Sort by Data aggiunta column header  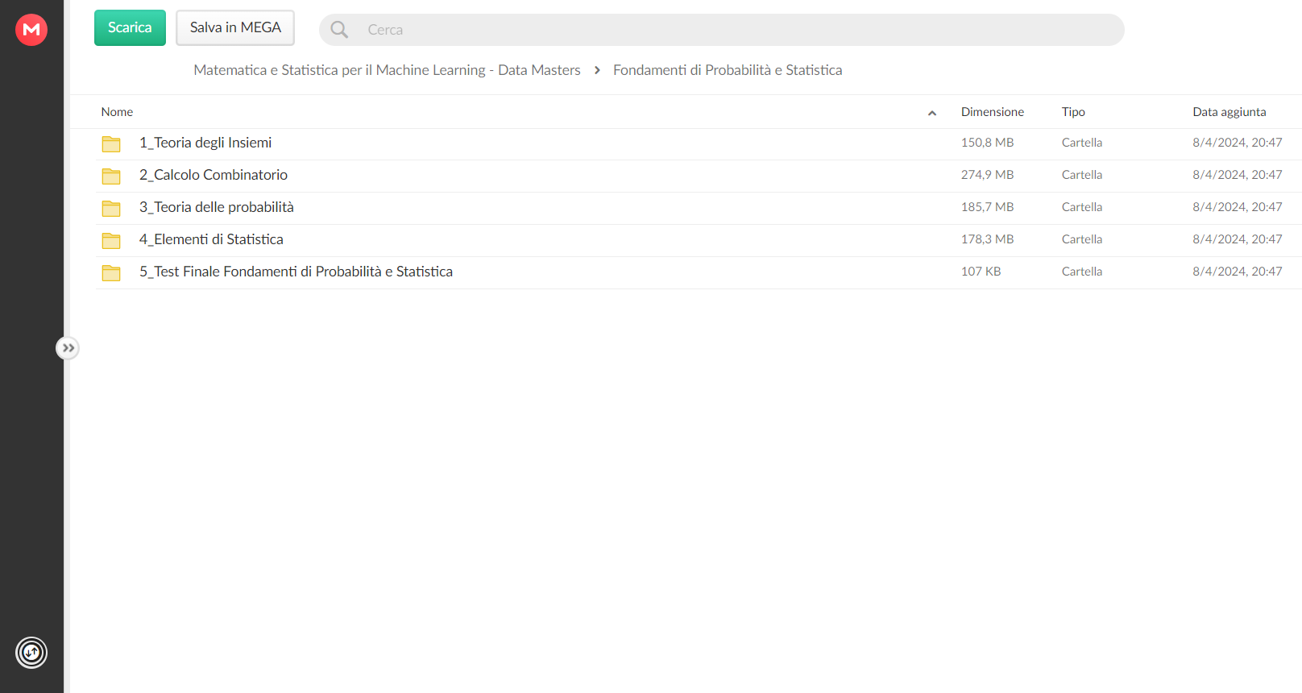(1229, 112)
